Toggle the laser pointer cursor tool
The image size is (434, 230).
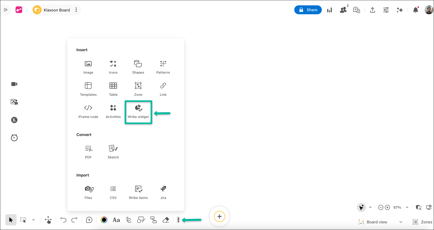(x=361, y=207)
